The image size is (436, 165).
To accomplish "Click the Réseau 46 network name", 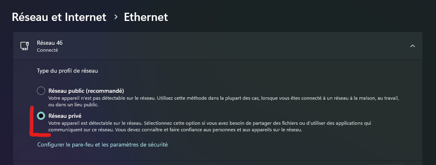I will point(50,43).
